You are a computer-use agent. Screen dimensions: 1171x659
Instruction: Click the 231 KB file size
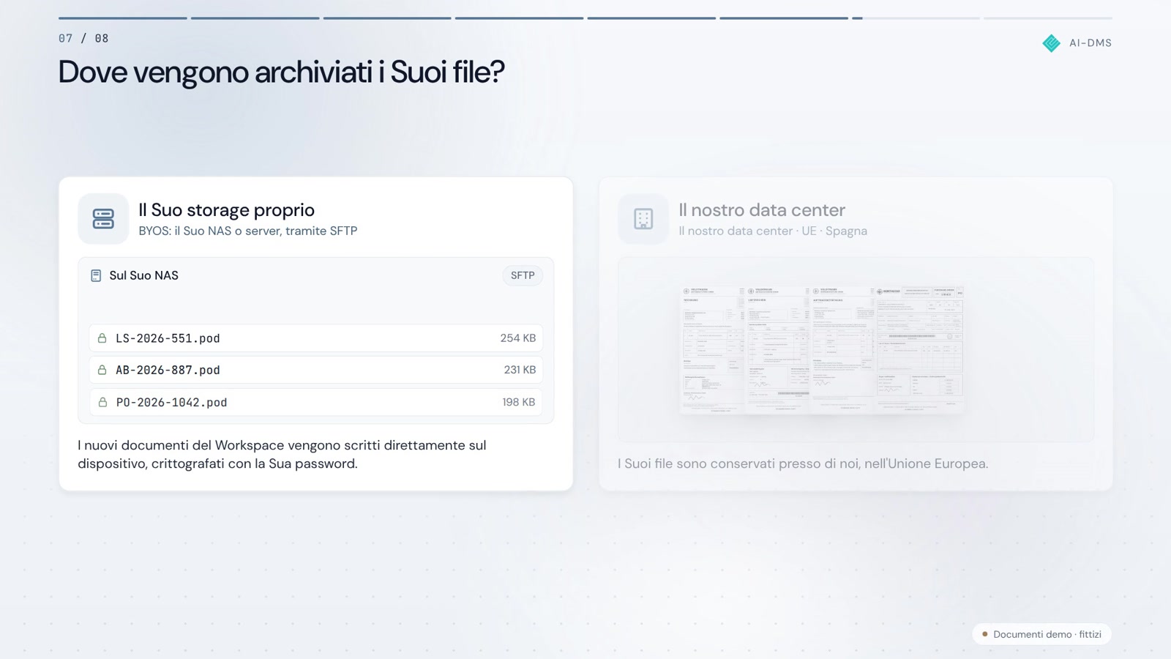pos(520,371)
